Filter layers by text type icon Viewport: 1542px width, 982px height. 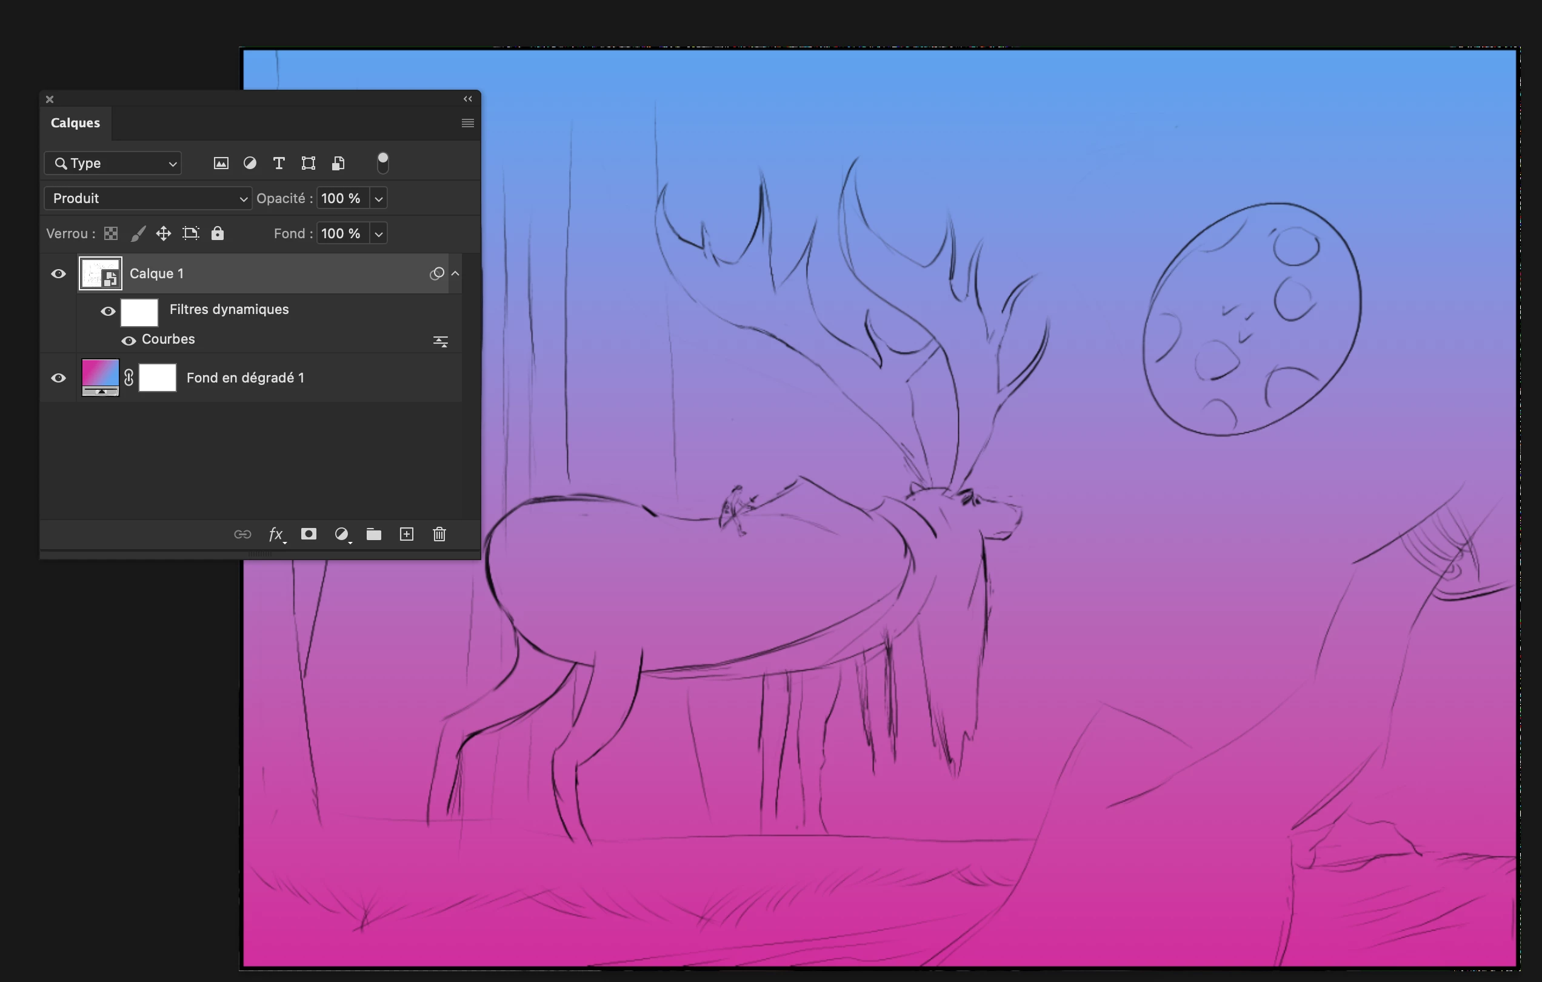(279, 163)
